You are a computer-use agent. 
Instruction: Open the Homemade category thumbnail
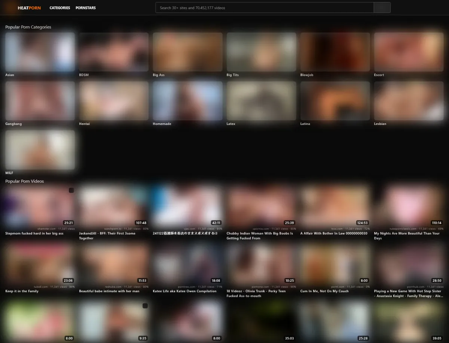pos(187,101)
